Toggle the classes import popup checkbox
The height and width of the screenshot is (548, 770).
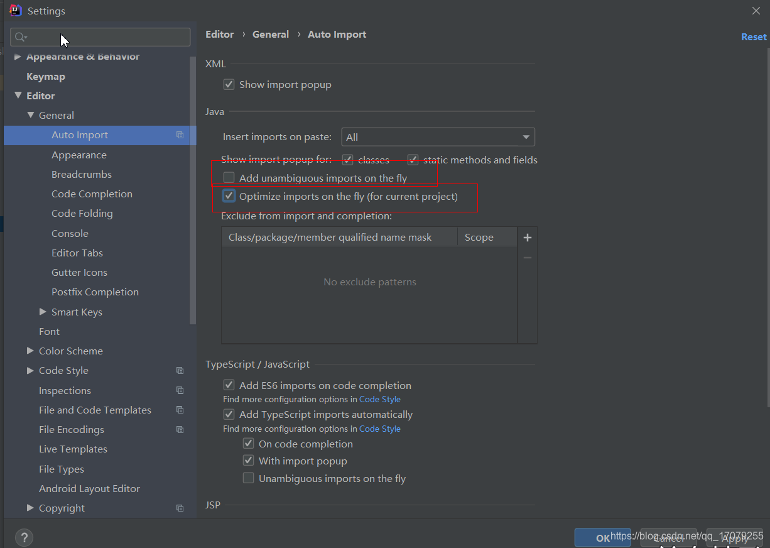click(348, 160)
